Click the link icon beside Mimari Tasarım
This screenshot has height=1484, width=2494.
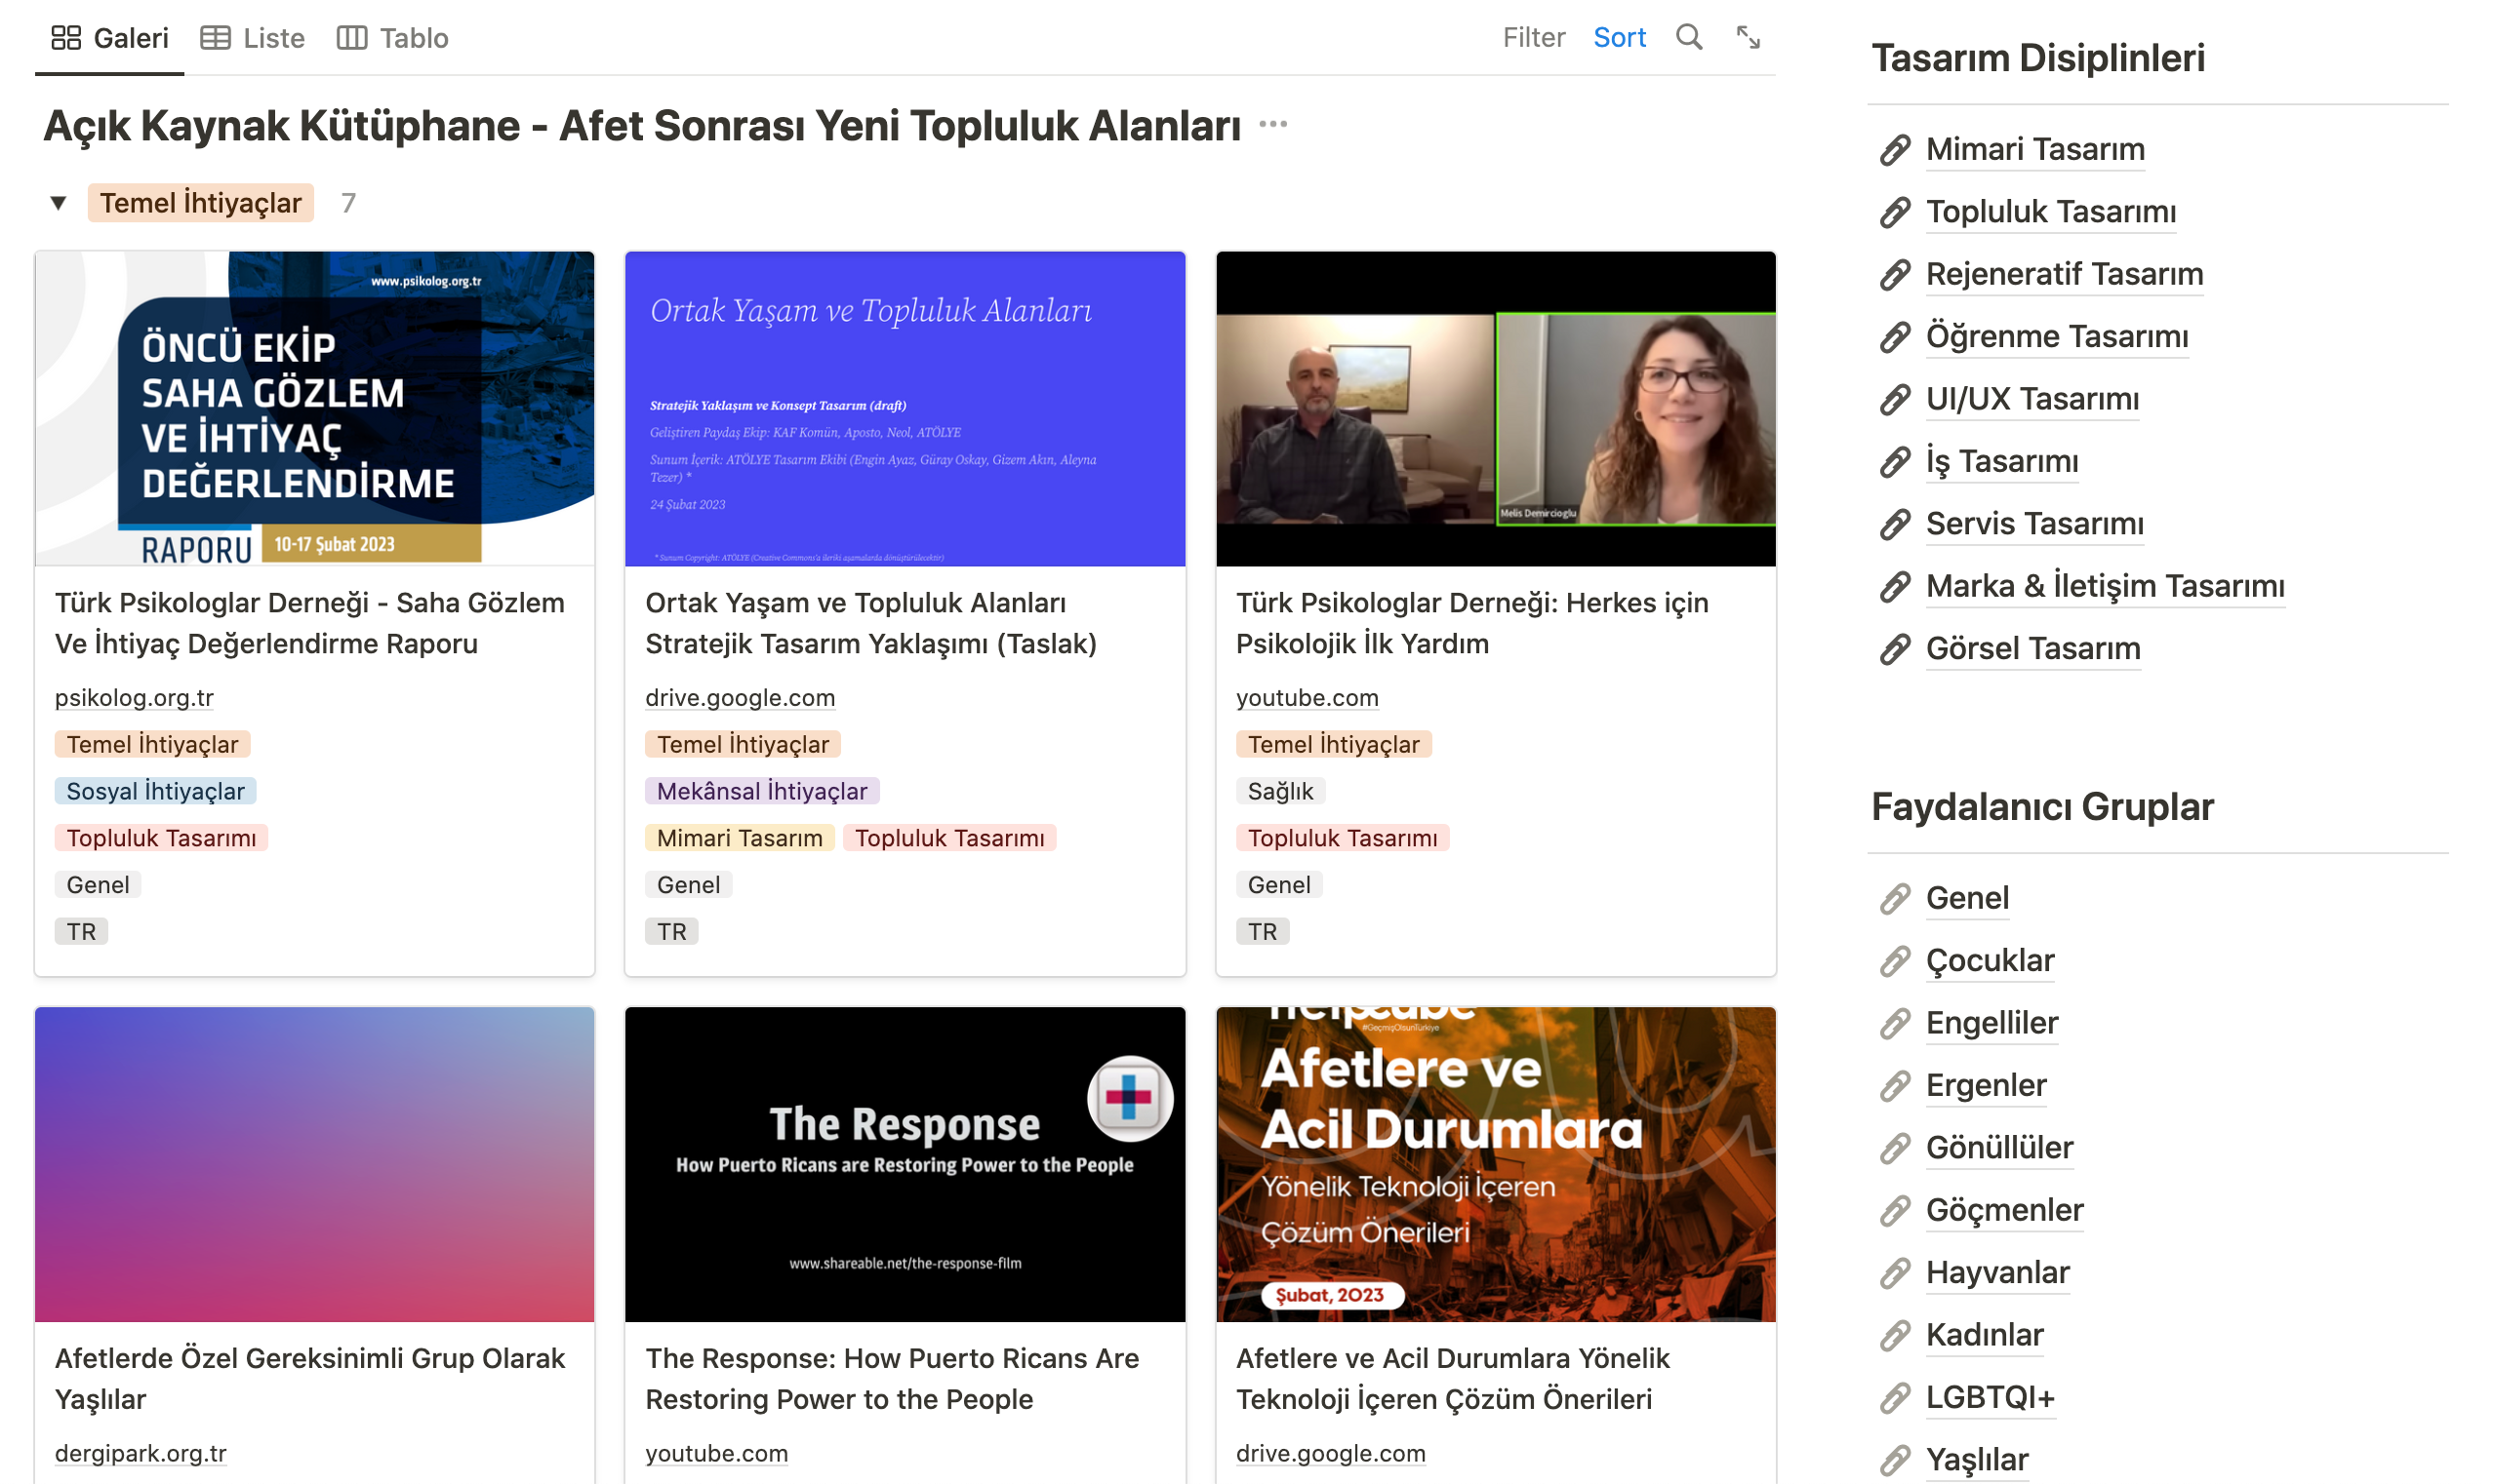point(1894,150)
